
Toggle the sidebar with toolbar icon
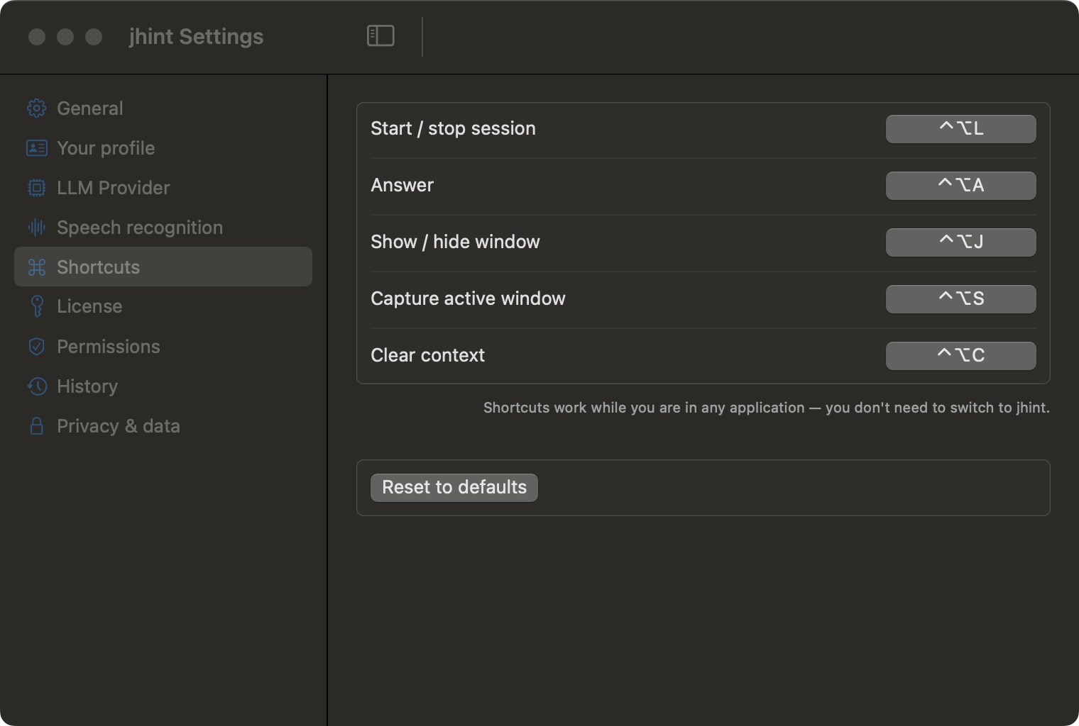point(380,36)
